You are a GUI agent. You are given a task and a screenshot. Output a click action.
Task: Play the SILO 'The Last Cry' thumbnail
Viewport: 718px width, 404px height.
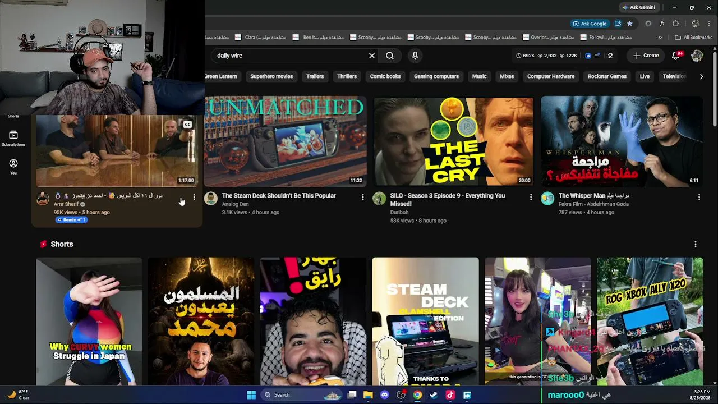coord(454,141)
